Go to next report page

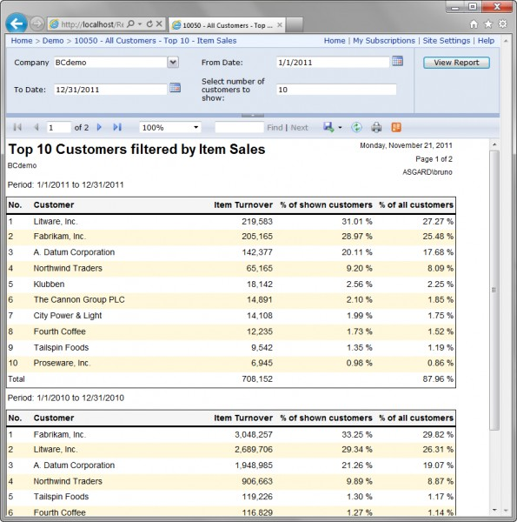tap(99, 127)
